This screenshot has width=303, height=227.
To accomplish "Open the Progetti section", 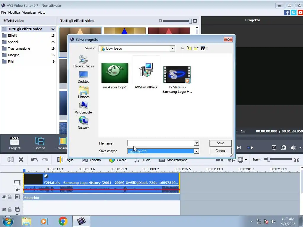I will [x=15, y=143].
